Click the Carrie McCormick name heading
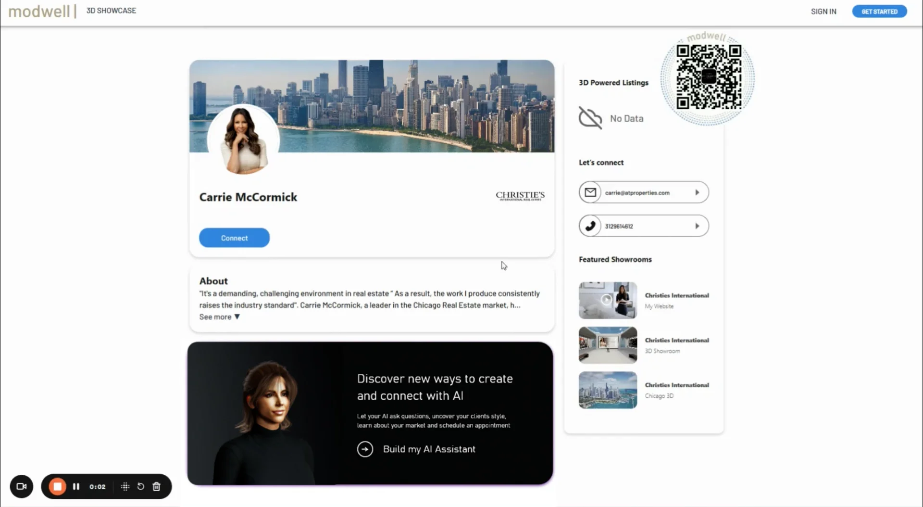The image size is (923, 507). click(248, 197)
